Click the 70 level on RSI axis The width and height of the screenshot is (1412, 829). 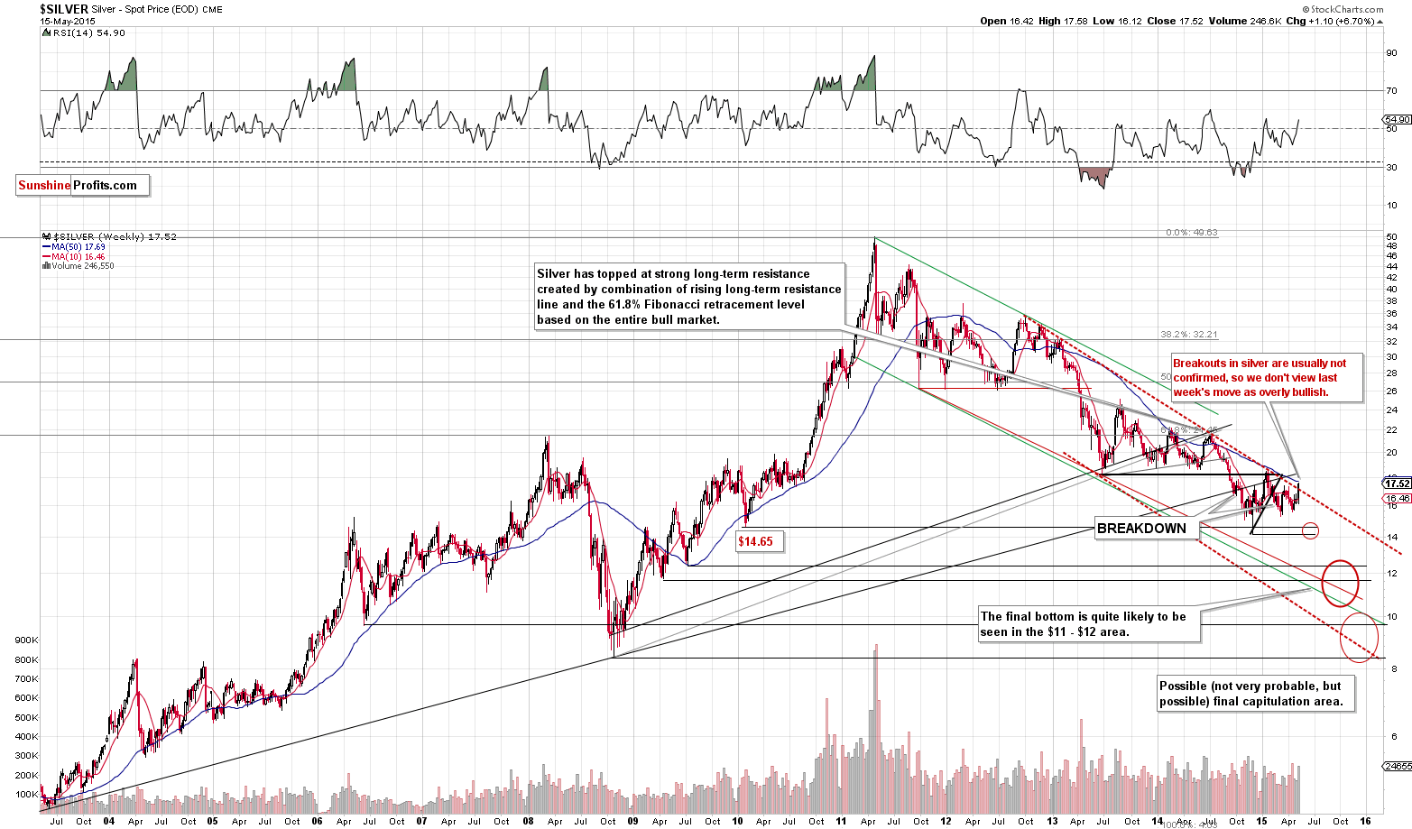pos(1391,90)
